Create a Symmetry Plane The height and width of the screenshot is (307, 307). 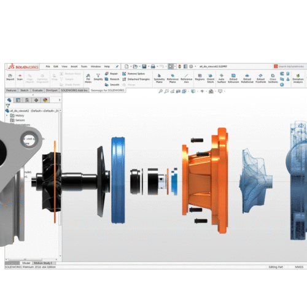tap(159, 79)
